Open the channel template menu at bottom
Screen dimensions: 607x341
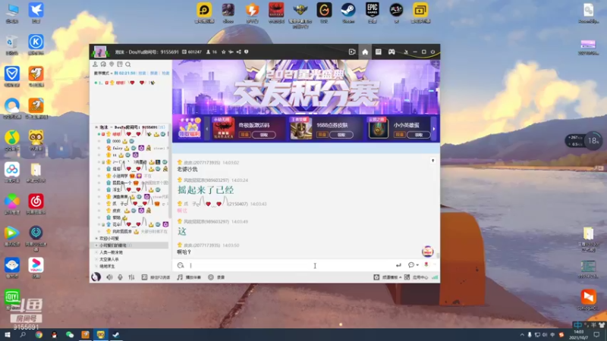click(x=392, y=277)
